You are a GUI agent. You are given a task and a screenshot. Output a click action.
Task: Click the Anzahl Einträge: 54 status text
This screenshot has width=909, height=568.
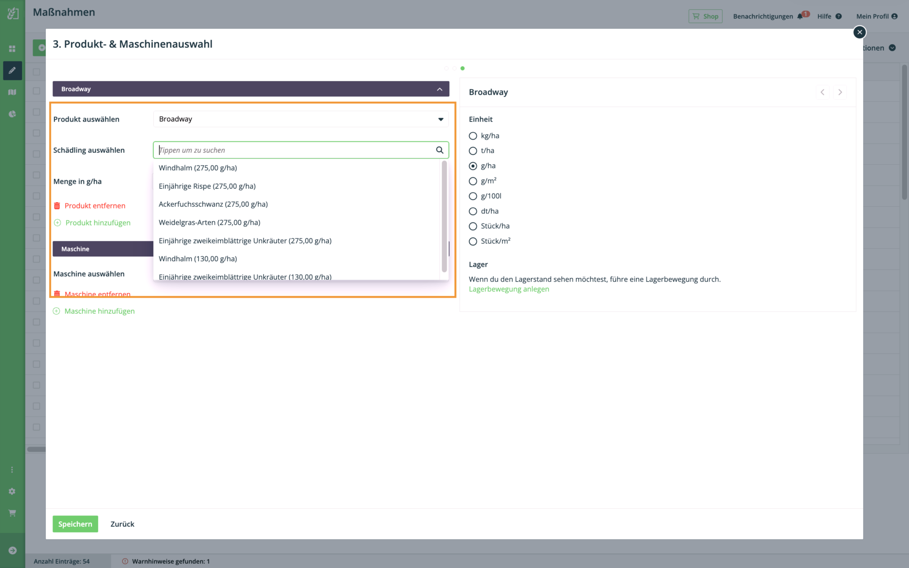pos(62,561)
